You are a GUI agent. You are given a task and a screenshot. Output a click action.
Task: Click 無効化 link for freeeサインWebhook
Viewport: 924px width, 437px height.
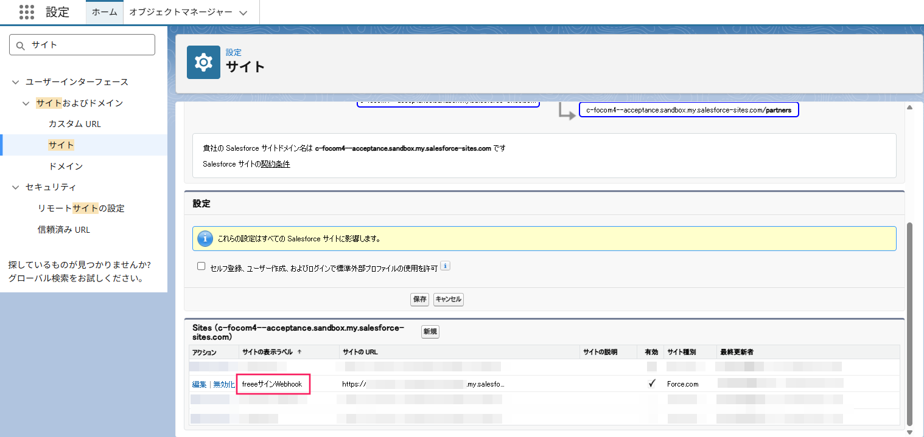(224, 384)
